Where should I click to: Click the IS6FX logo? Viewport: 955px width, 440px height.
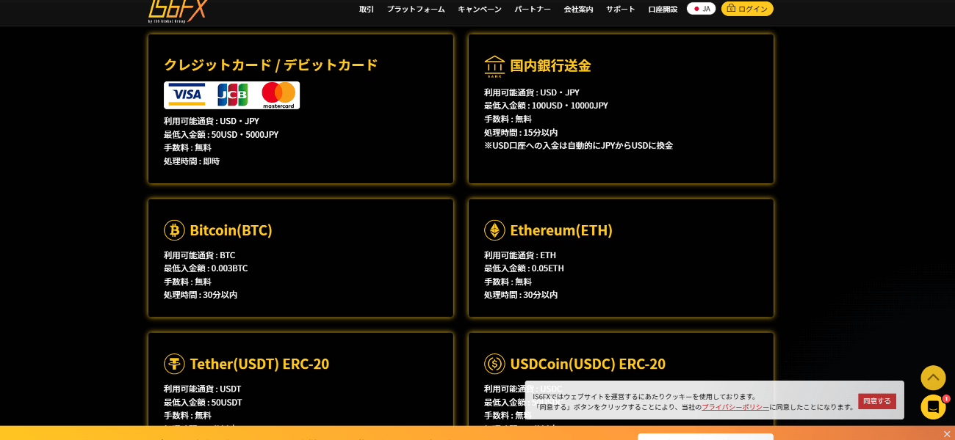(x=178, y=11)
